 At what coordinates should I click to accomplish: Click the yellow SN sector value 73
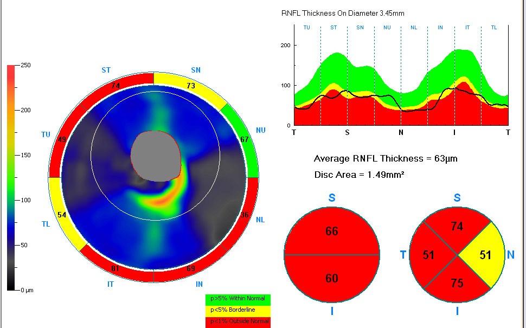191,86
